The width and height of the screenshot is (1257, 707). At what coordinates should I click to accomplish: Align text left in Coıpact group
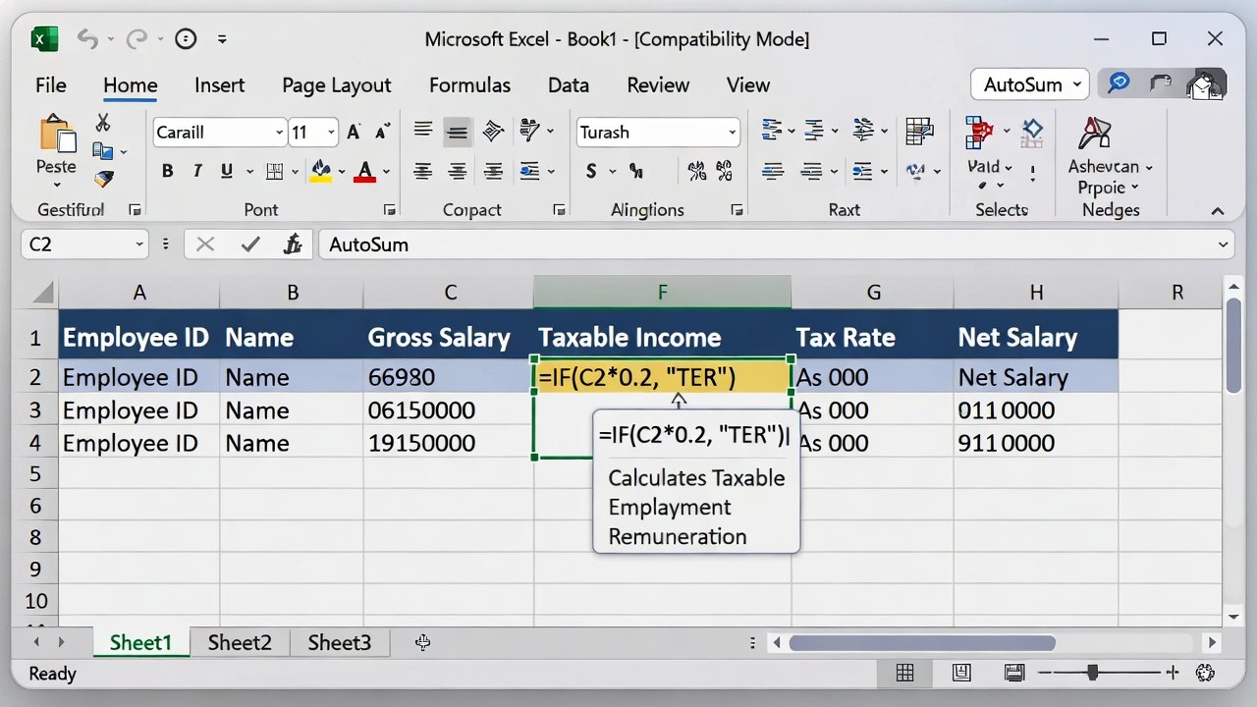(x=423, y=171)
